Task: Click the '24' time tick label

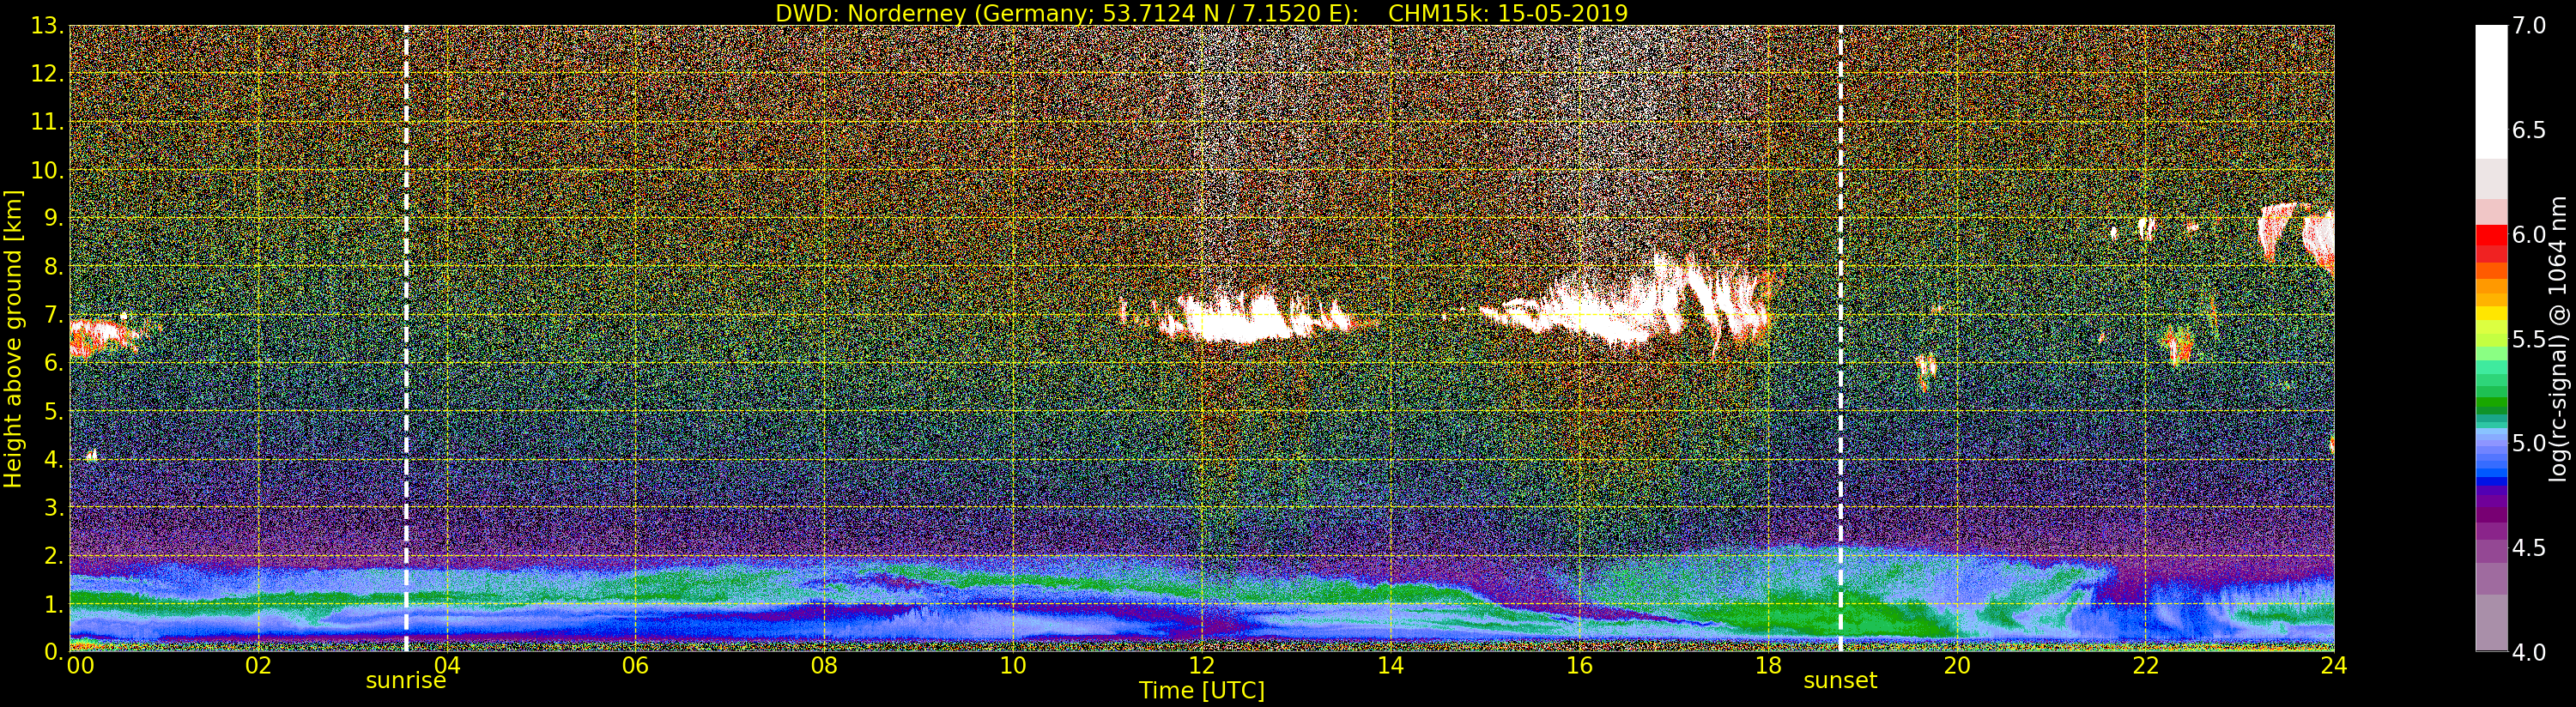Action: (2333, 666)
